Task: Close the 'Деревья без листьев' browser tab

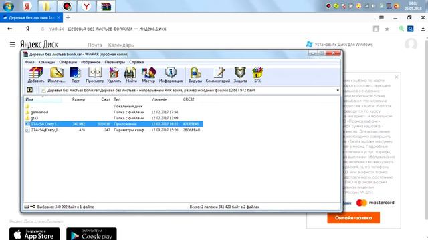Action: pyautogui.click(x=58, y=17)
